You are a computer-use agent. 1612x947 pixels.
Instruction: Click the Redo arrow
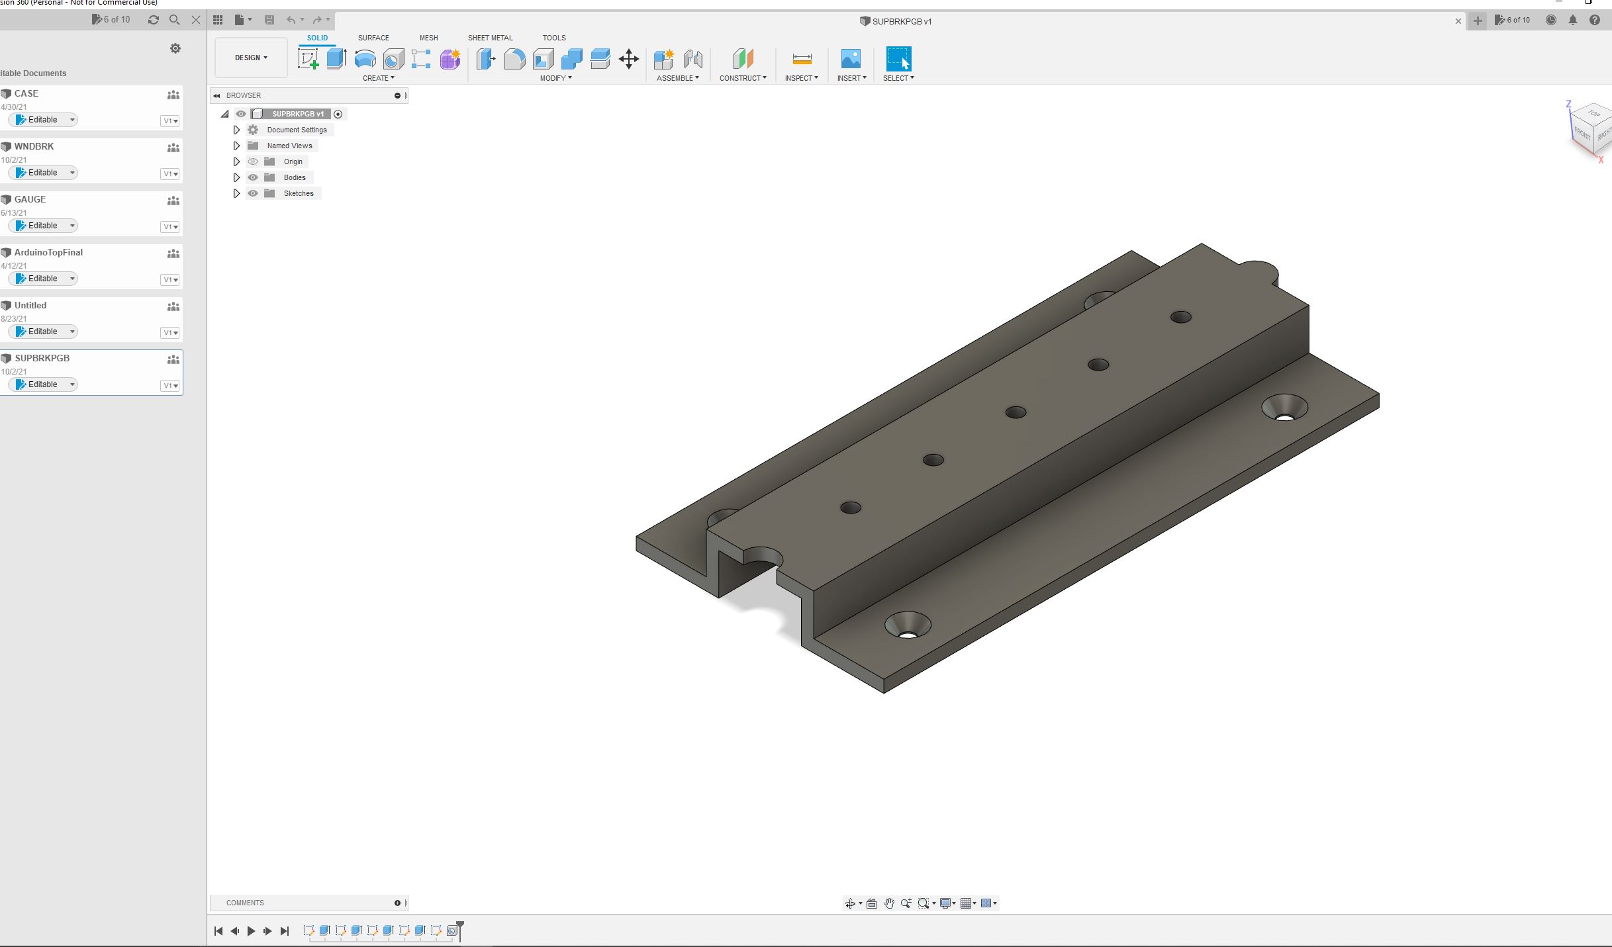(317, 20)
